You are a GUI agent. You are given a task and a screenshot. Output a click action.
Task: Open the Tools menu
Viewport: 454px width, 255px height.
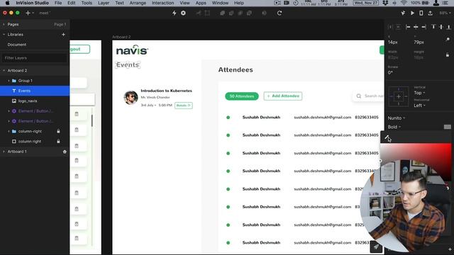coord(87,3)
